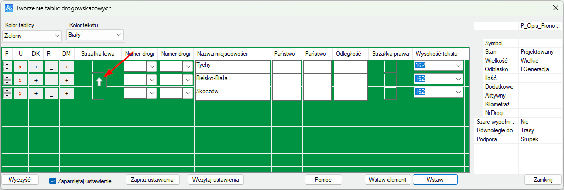The width and height of the screenshot is (564, 190).
Task: Click the Odległość field in Skoczów row
Action: coord(351,93)
